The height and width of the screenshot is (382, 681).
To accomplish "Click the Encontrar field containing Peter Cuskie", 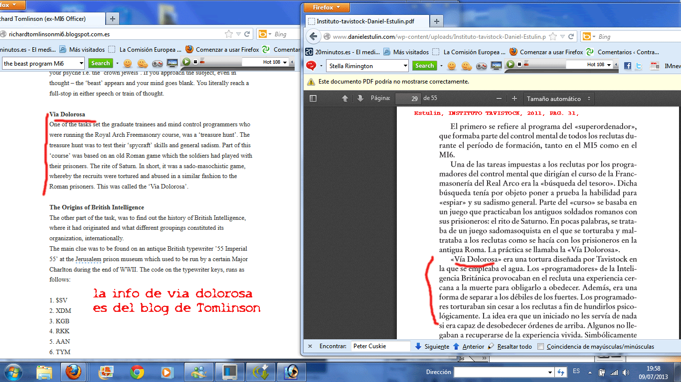I will (x=380, y=346).
